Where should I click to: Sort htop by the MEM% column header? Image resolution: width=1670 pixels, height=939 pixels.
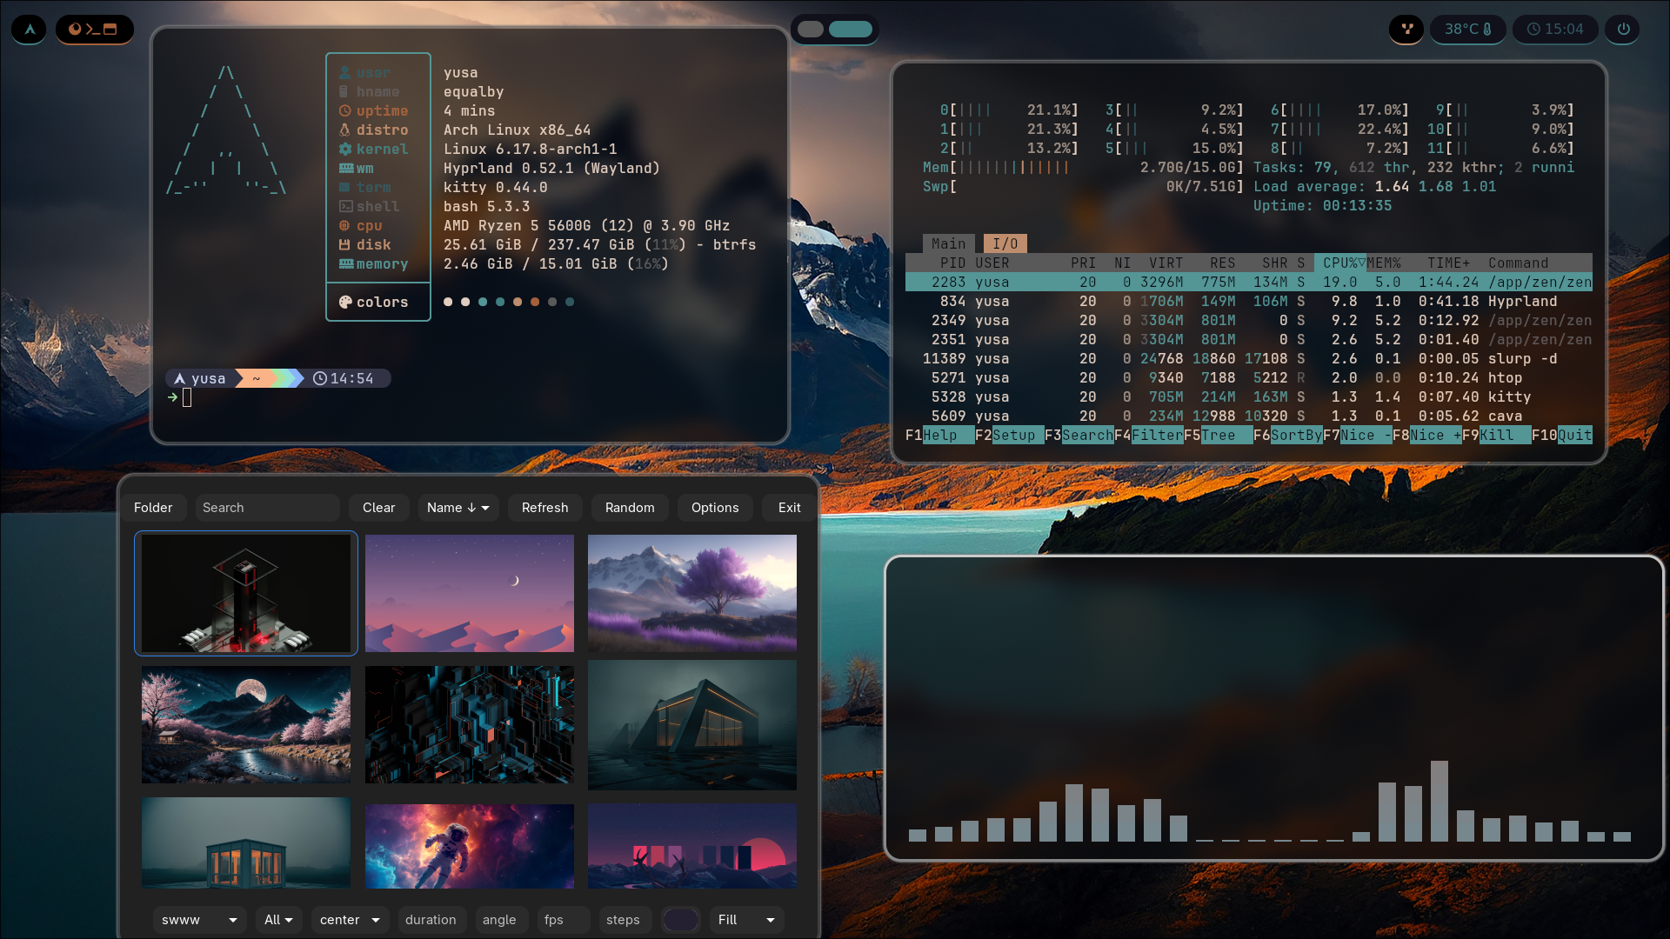pyautogui.click(x=1384, y=263)
